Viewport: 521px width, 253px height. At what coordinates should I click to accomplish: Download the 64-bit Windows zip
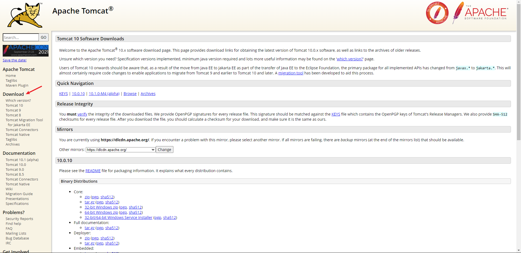pyautogui.click(x=101, y=212)
